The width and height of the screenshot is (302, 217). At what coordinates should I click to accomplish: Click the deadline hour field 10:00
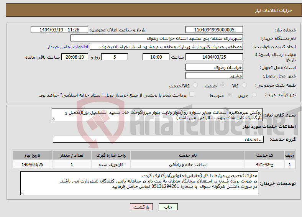[x=156, y=57]
